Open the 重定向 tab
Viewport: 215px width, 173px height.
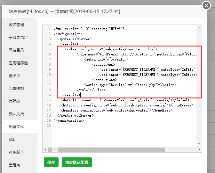tap(14, 165)
